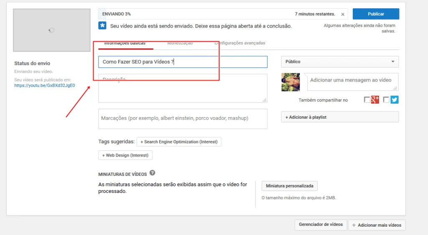Open help icon beside Miniaturas de vídeos

(x=152, y=173)
